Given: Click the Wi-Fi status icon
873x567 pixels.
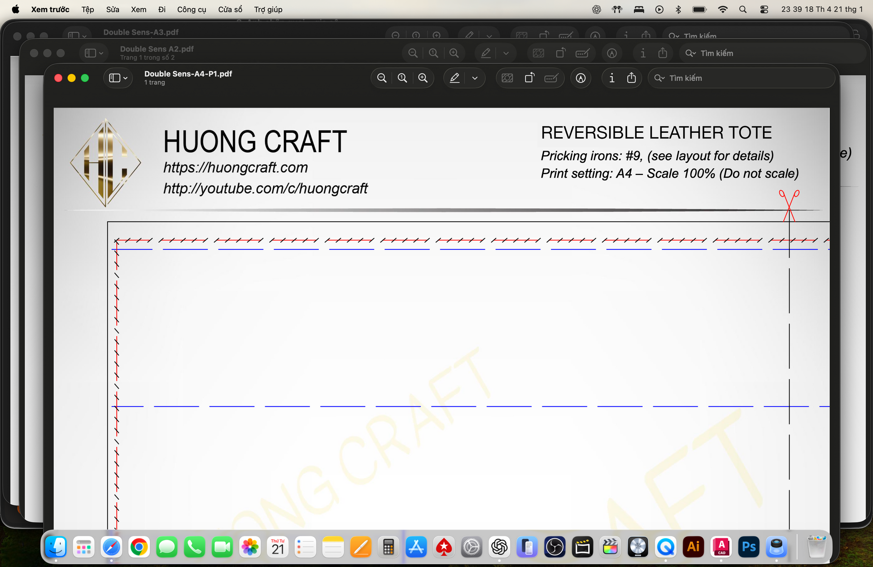Looking at the screenshot, I should pyautogui.click(x=723, y=9).
